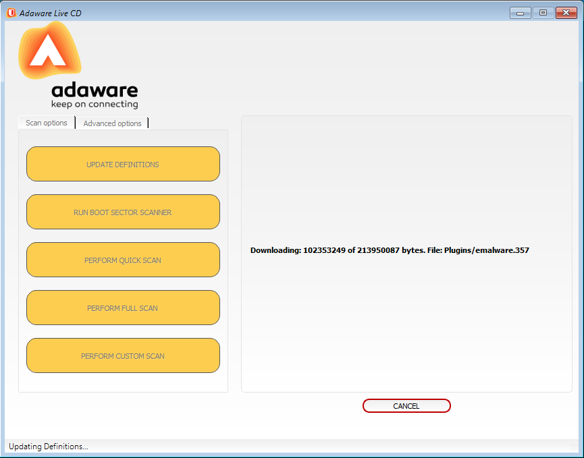The height and width of the screenshot is (458, 584).
Task: Click empty area above the download message
Action: pos(405,175)
